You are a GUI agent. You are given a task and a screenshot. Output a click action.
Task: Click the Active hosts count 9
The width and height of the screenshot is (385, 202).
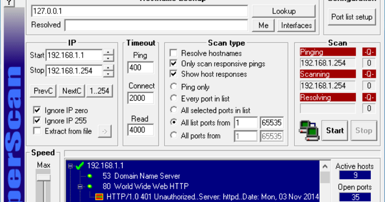[355, 175]
